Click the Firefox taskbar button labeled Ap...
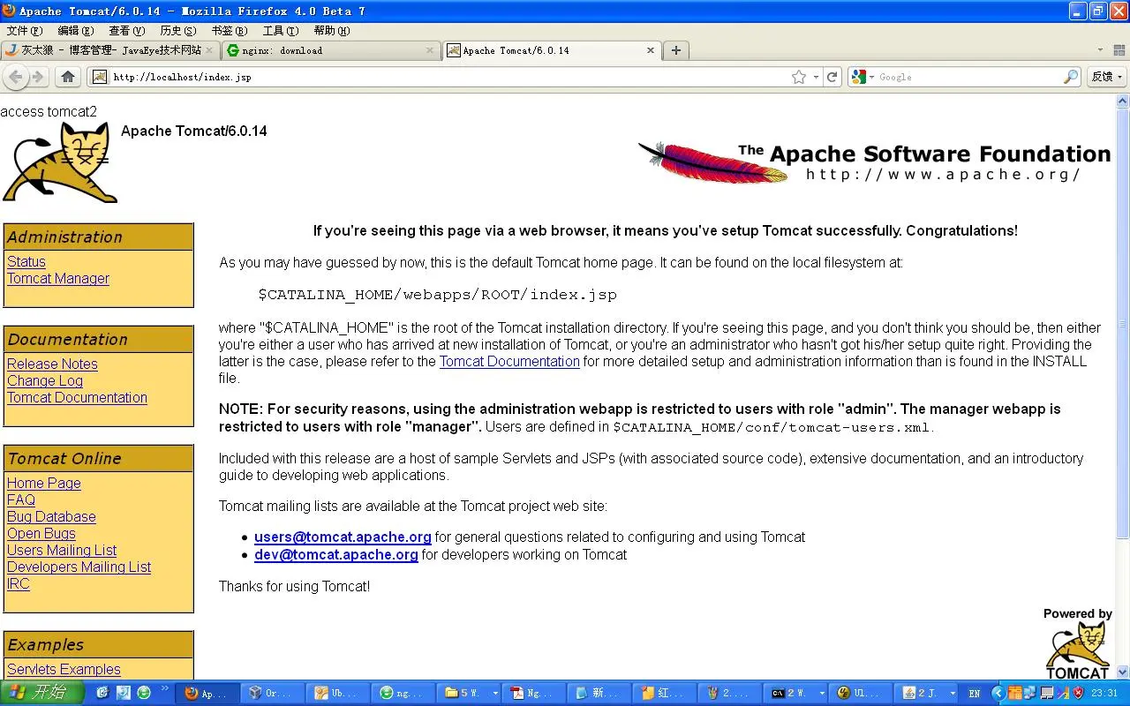Image resolution: width=1130 pixels, height=706 pixels. point(207,694)
